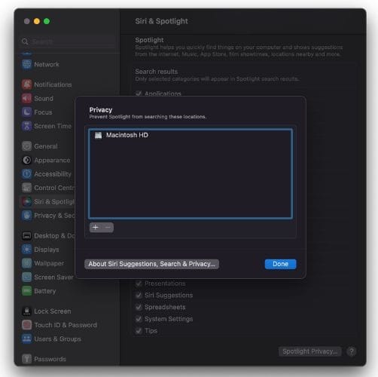
Task: Uncheck the Spreadsheets checkbox
Action: click(x=139, y=307)
